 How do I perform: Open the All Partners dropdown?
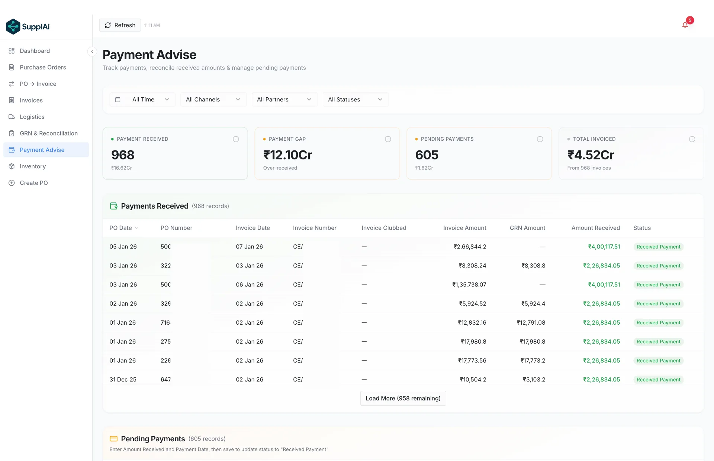[x=284, y=100]
